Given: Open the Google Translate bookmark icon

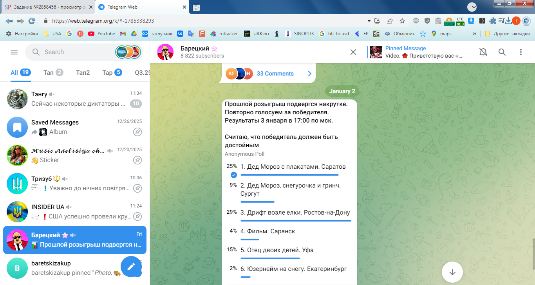Looking at the screenshot, I should click(x=191, y=34).
